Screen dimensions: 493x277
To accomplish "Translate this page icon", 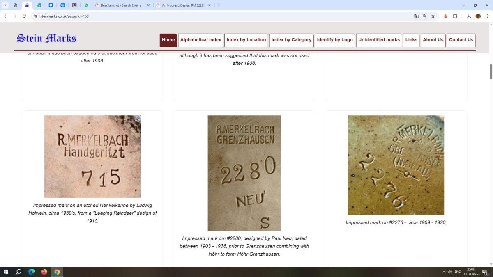I will [416, 16].
